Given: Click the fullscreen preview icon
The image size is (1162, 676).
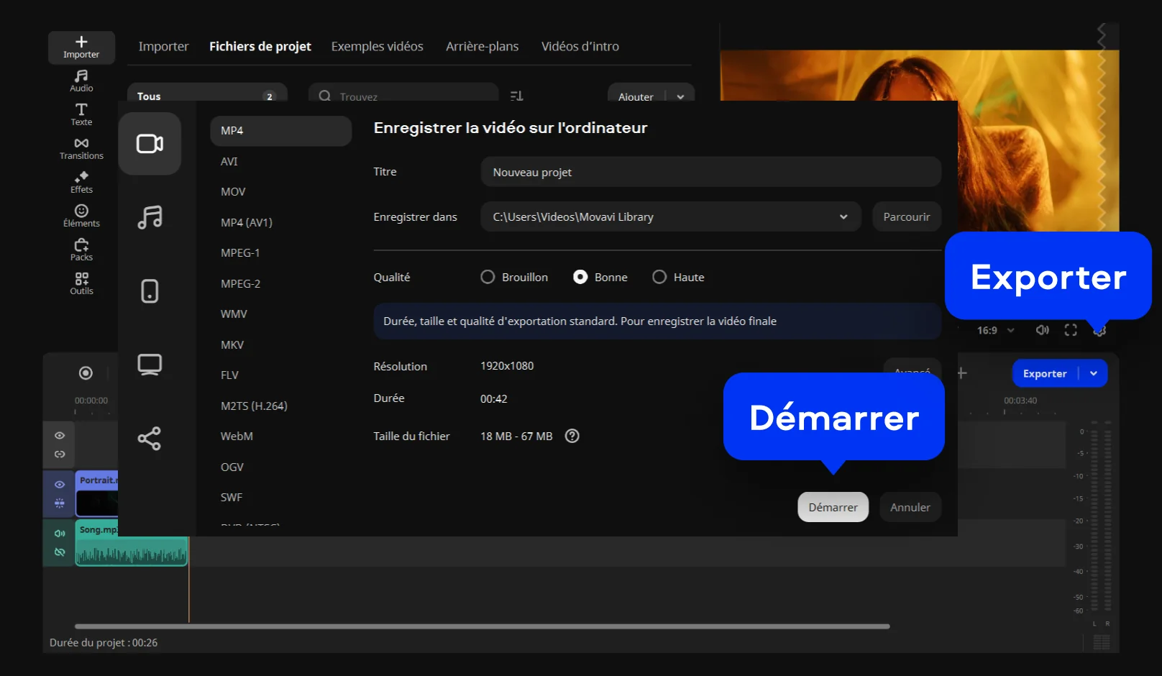Looking at the screenshot, I should tap(1071, 330).
